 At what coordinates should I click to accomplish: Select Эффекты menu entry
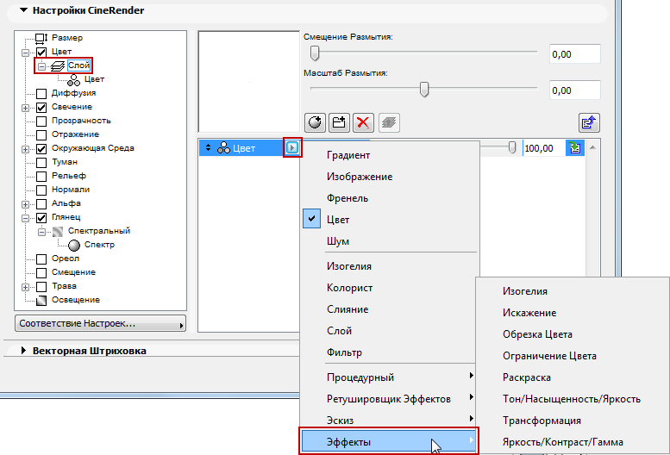click(388, 442)
